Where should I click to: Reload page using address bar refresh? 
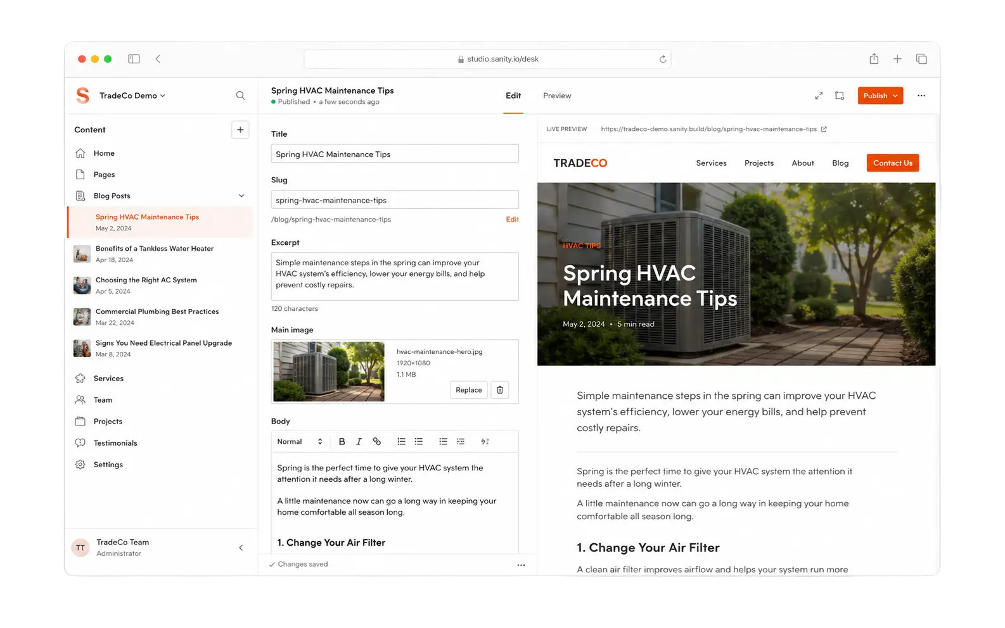coord(663,59)
